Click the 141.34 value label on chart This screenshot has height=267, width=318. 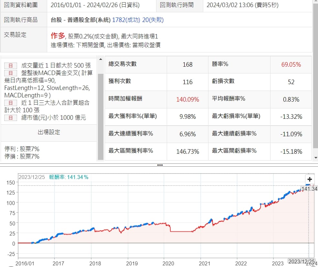coord(309,188)
